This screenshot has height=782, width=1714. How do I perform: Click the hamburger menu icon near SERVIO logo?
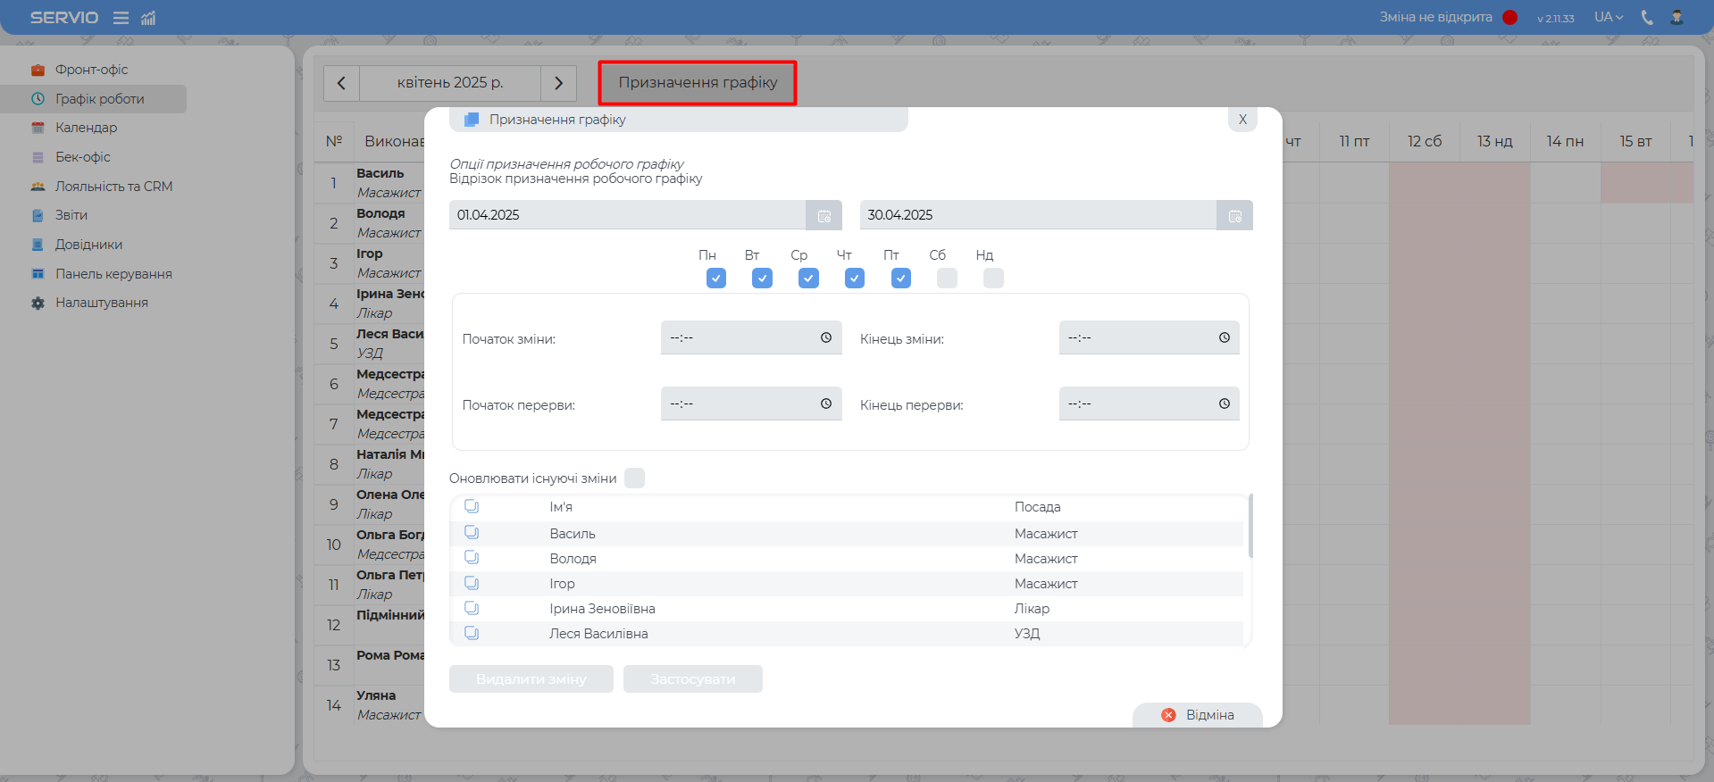(x=121, y=18)
